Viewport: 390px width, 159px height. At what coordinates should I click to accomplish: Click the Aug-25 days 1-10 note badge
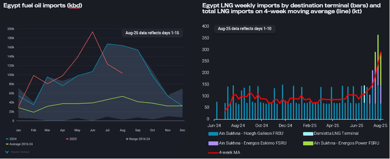(244, 29)
